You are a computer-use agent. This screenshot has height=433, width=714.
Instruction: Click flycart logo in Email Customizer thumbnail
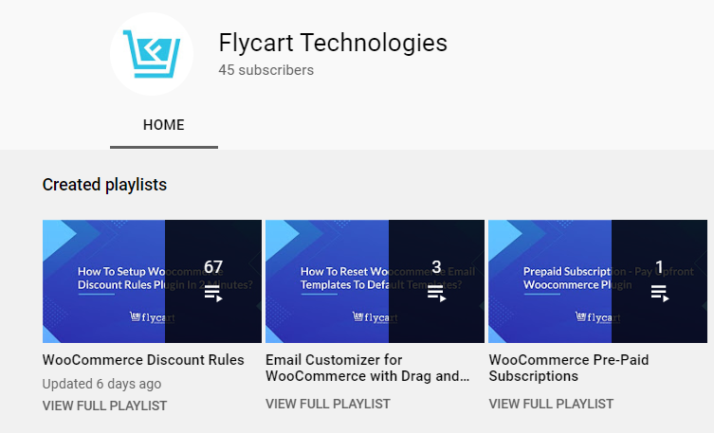pos(375,317)
